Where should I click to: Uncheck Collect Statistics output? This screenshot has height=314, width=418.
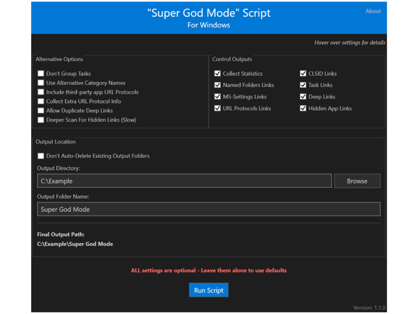(x=218, y=73)
